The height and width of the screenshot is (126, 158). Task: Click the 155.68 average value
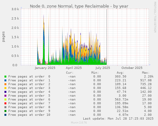pos(120,88)
